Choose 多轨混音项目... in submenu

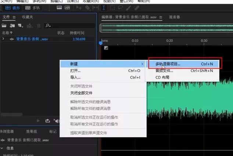[x=182, y=64]
